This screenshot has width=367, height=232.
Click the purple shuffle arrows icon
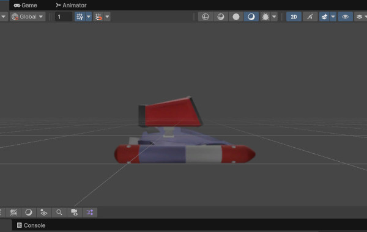pos(90,212)
